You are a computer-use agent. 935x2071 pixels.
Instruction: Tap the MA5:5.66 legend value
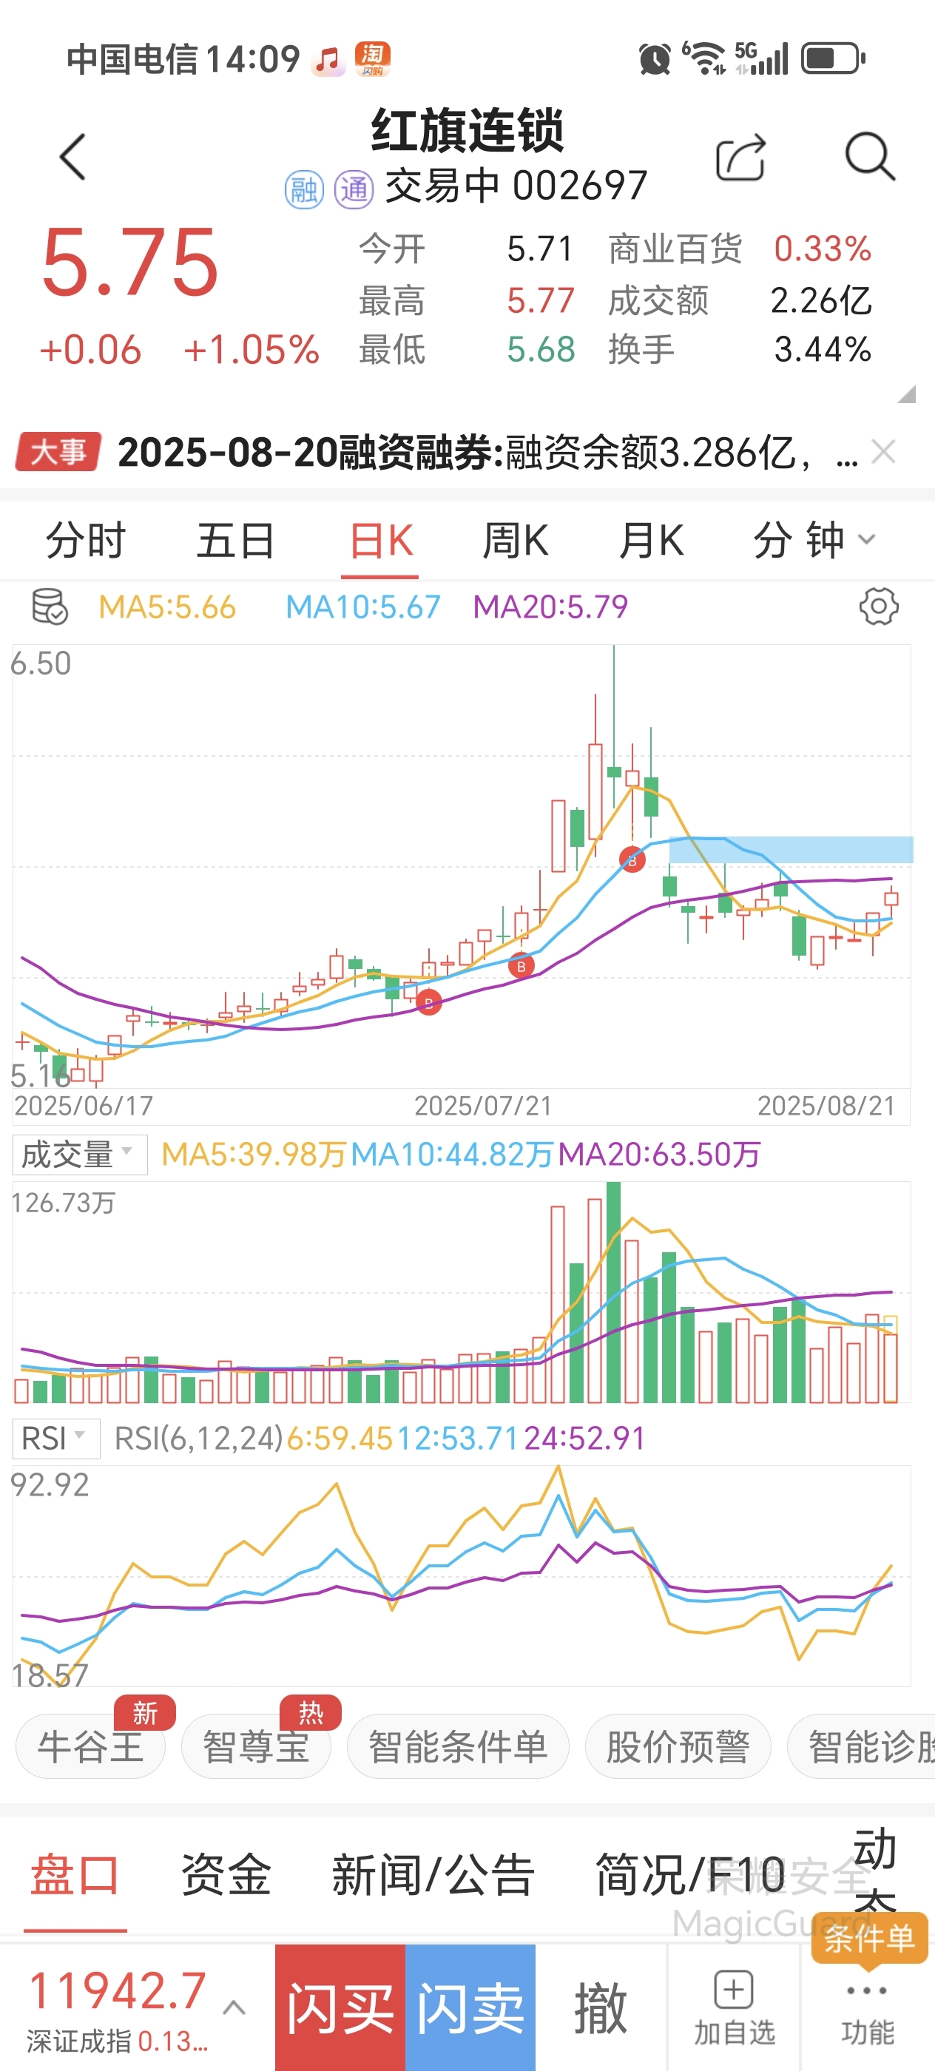[x=167, y=607]
